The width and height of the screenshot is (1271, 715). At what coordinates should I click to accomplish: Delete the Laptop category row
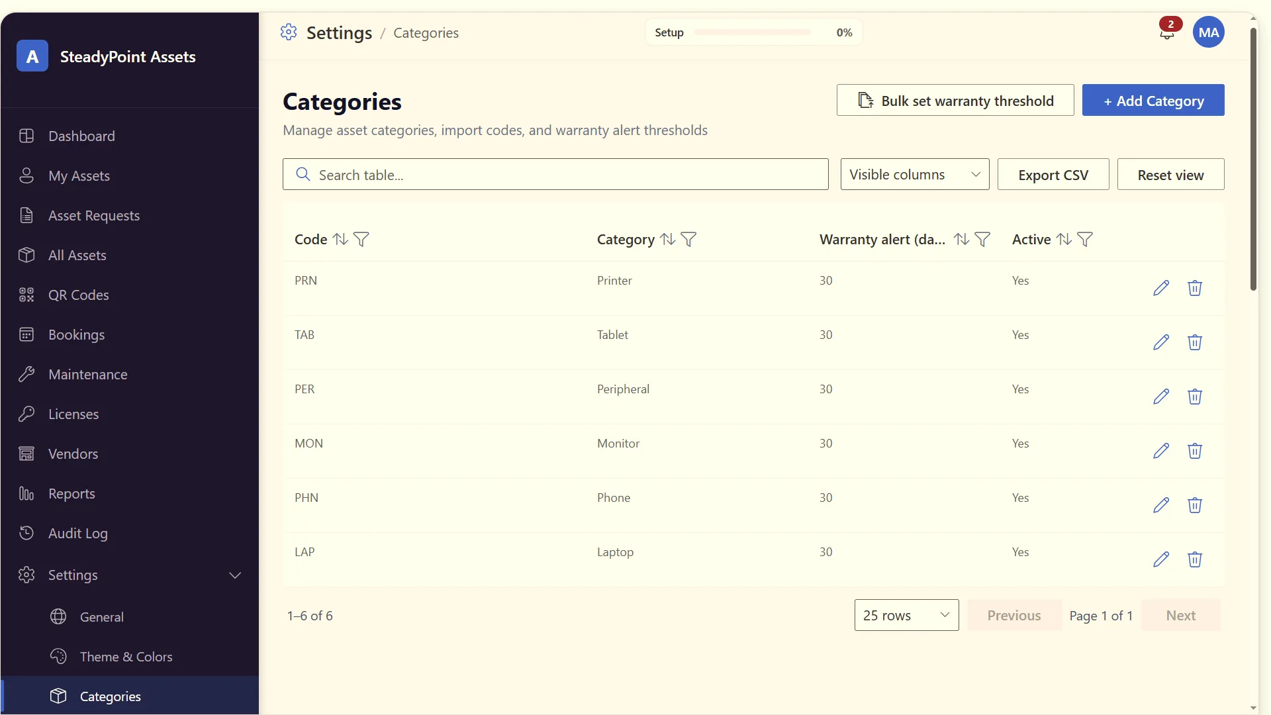[x=1195, y=559]
